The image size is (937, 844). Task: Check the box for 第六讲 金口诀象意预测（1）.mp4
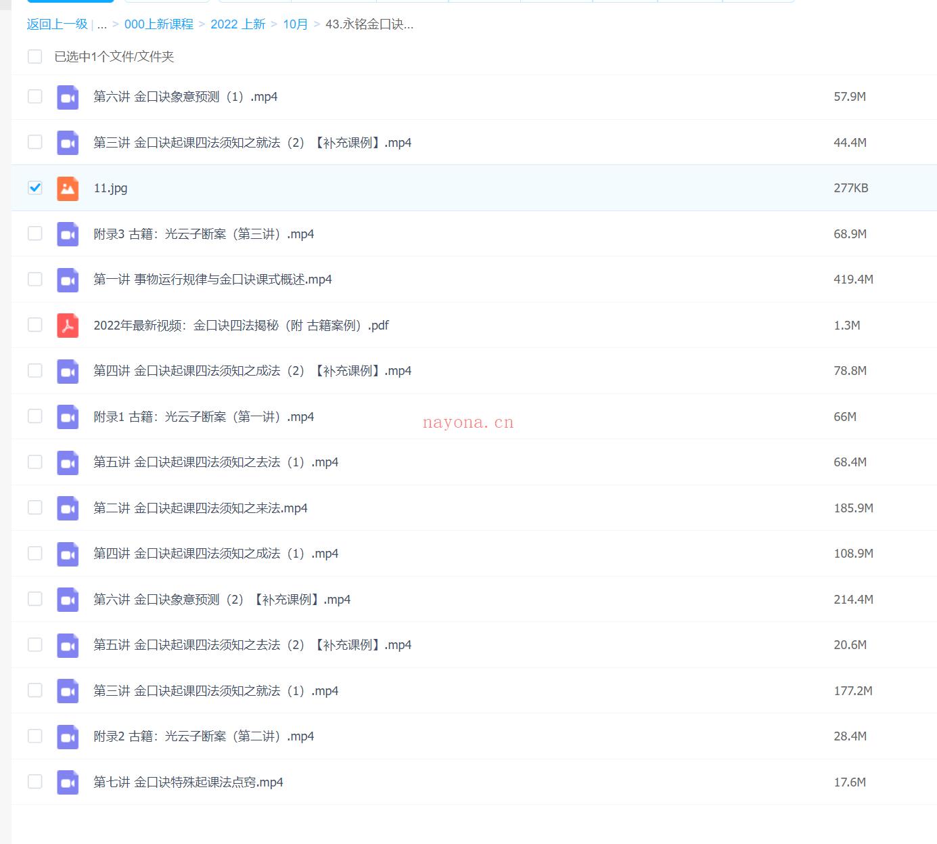tap(35, 96)
